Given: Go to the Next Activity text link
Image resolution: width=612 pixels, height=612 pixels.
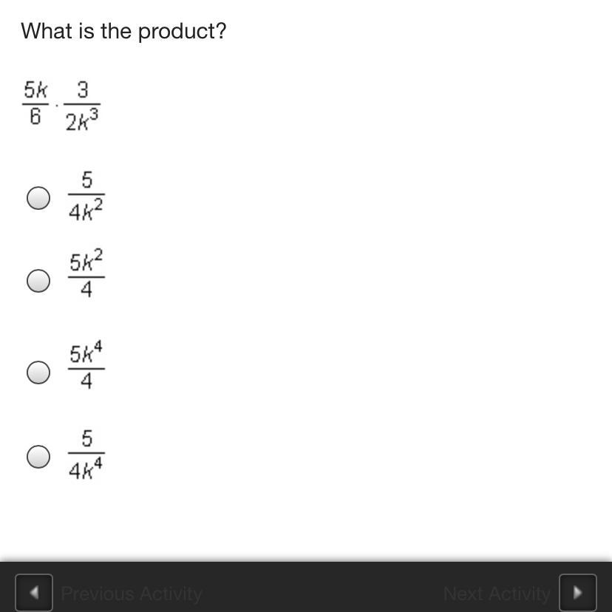Looking at the screenshot, I should pos(497,594).
